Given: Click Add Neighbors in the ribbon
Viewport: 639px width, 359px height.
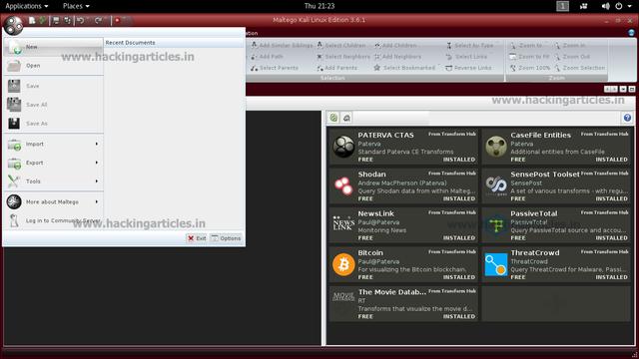Looking at the screenshot, I should tap(397, 57).
